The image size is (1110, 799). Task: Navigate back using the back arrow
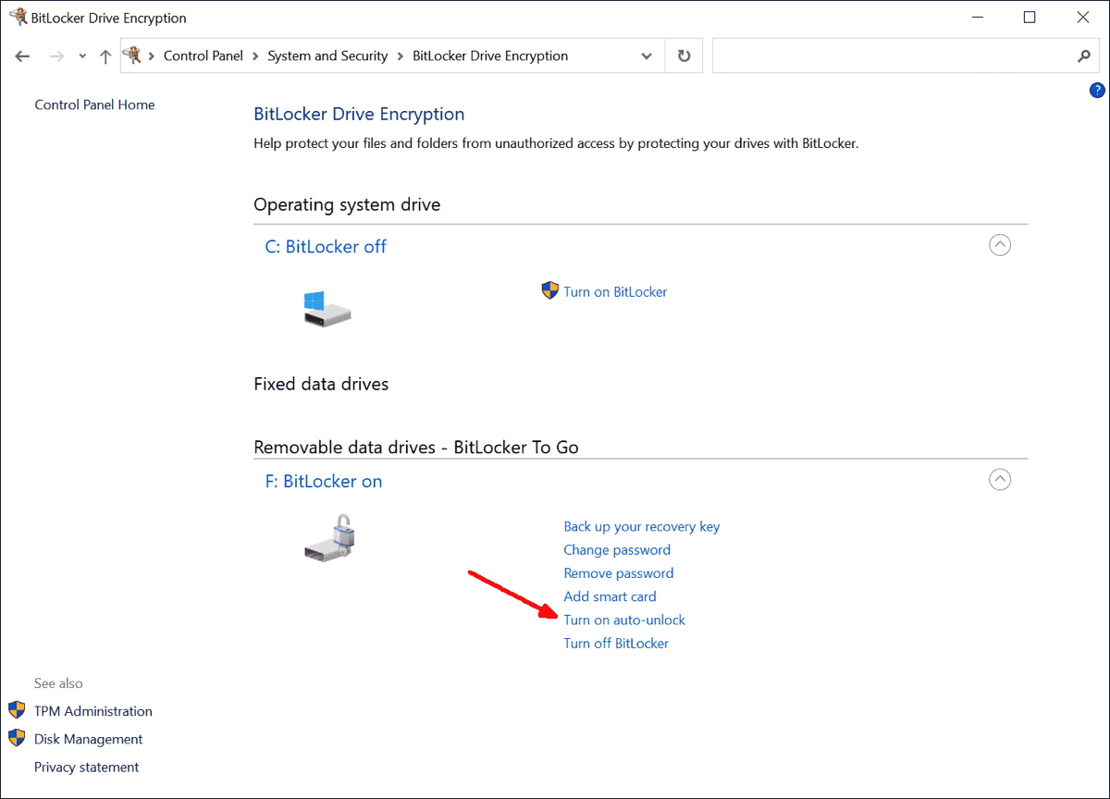pos(22,55)
